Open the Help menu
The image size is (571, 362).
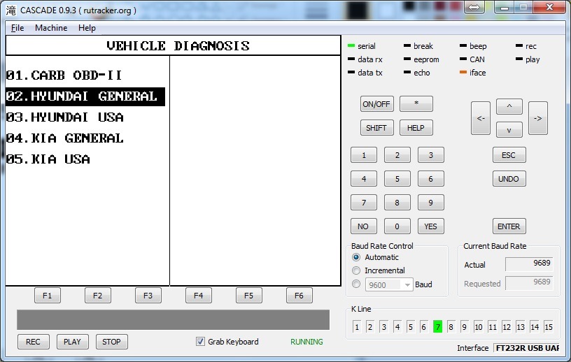tap(87, 28)
